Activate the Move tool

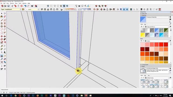coord(2,36)
